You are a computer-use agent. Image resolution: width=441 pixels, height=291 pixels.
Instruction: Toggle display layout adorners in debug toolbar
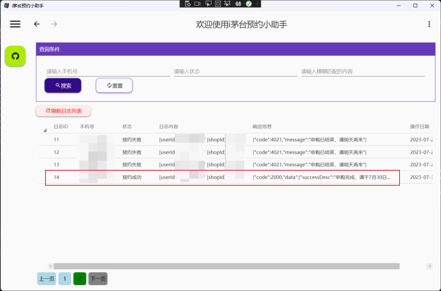tap(218, 4)
